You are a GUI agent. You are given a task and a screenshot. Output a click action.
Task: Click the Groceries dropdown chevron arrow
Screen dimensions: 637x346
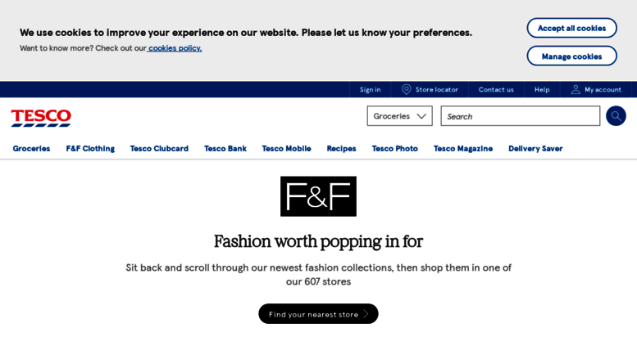point(421,116)
